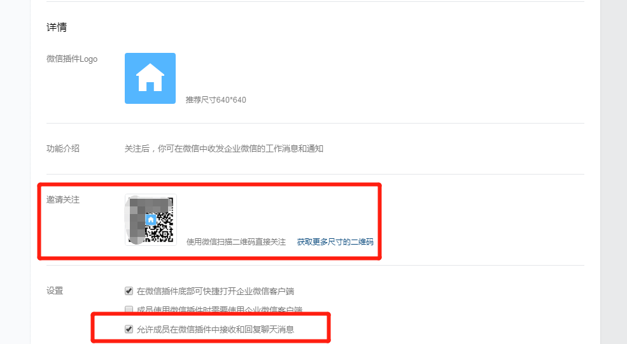Select the 详情 section heading
Viewport: 627px width, 344px height.
pyautogui.click(x=57, y=27)
